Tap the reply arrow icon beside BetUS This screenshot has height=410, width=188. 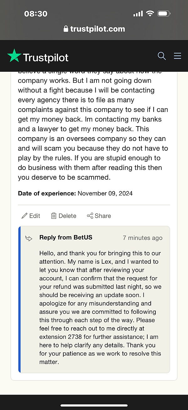(29, 238)
